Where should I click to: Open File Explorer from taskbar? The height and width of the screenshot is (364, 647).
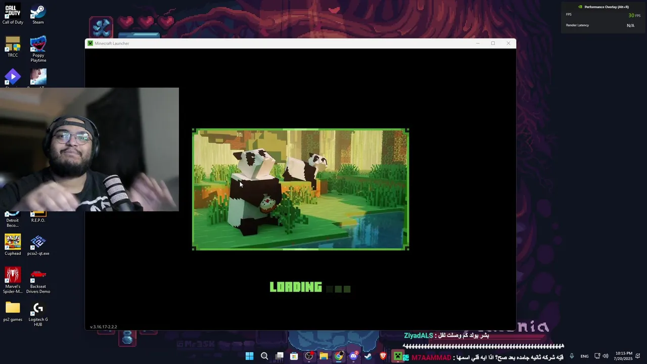[323, 356]
